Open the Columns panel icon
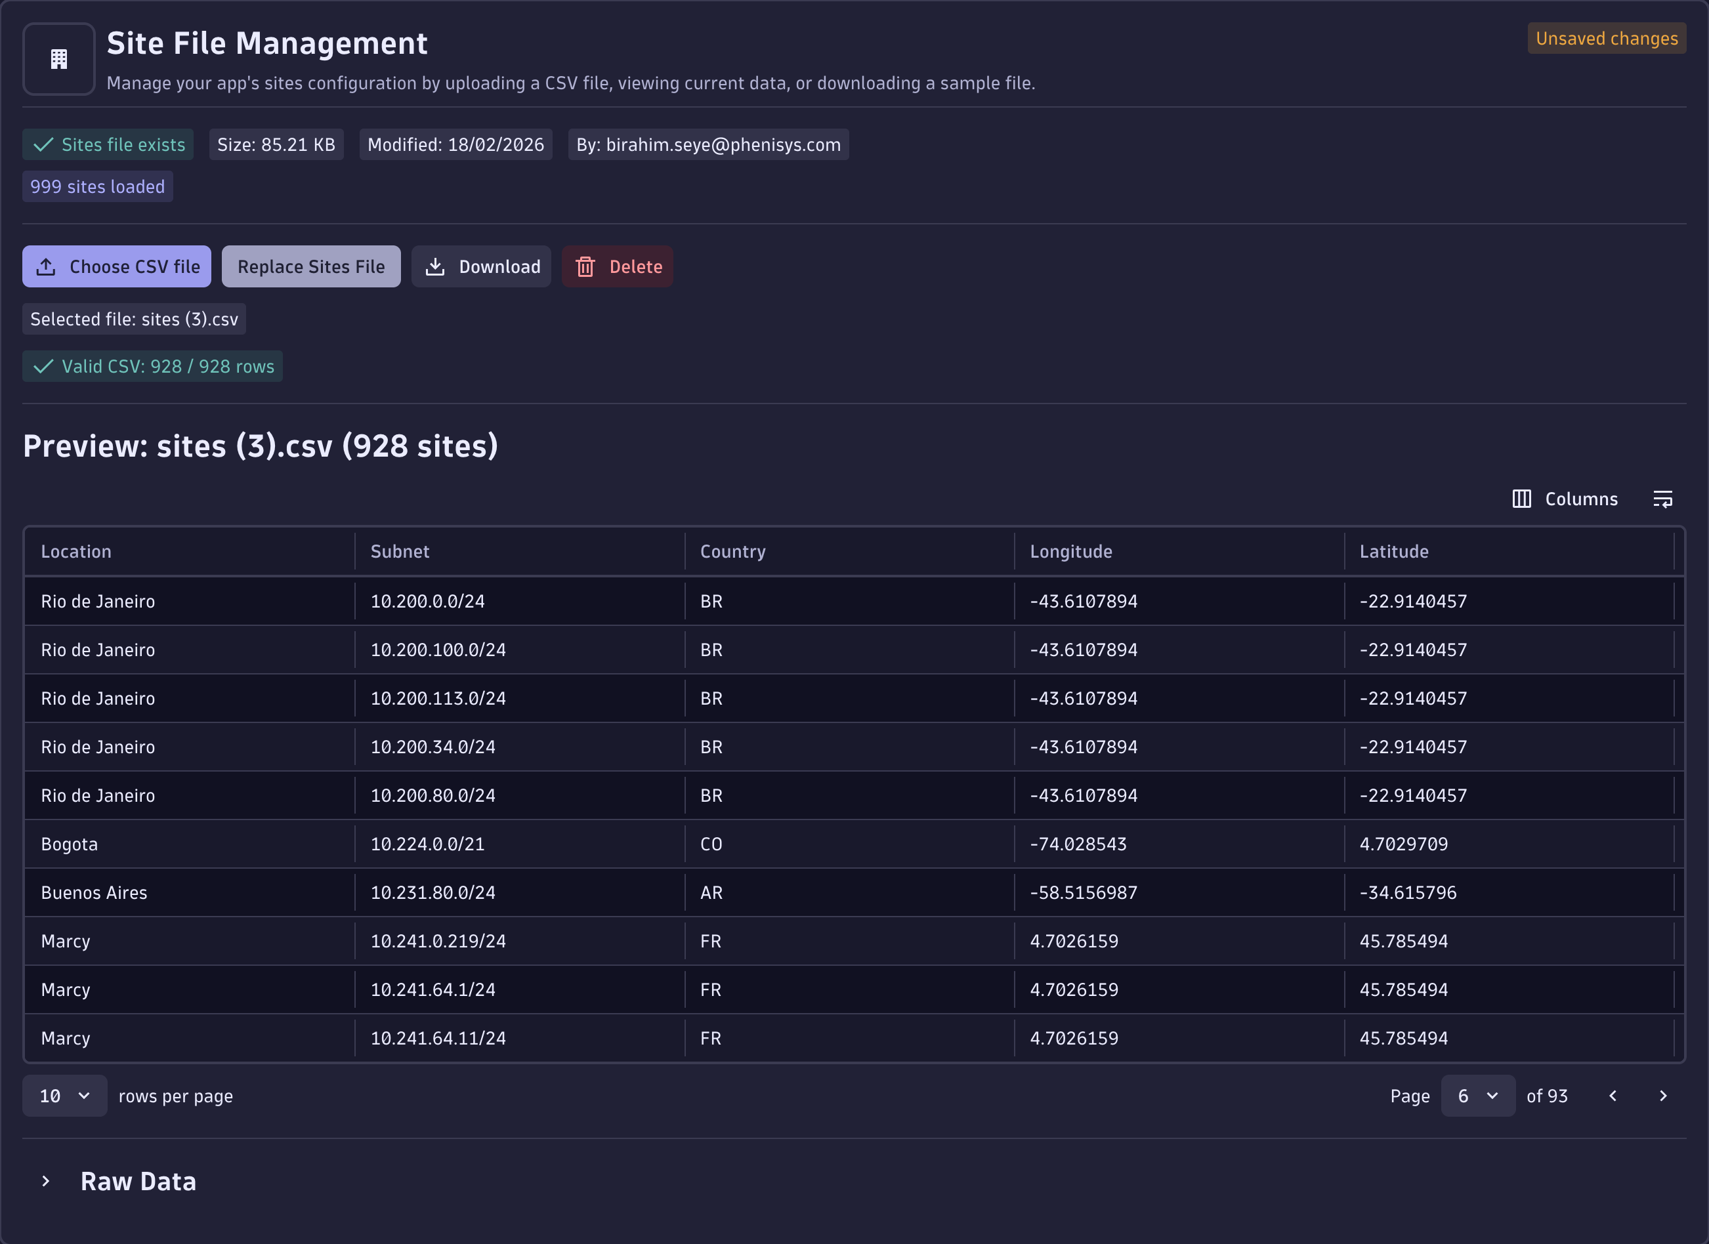The width and height of the screenshot is (1709, 1244). 1522,498
